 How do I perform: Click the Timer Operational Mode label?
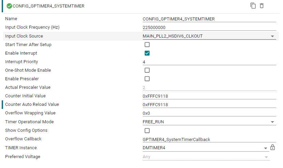coord(29,122)
